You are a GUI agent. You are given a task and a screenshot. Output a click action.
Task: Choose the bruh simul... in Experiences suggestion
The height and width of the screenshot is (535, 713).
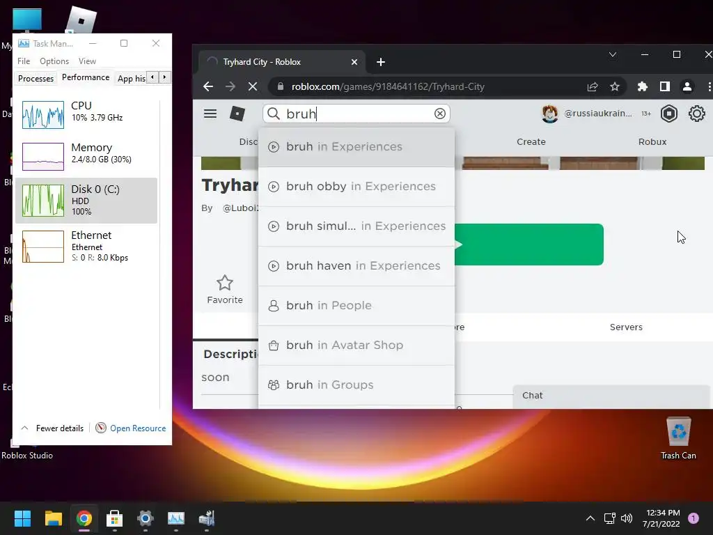[x=356, y=226]
